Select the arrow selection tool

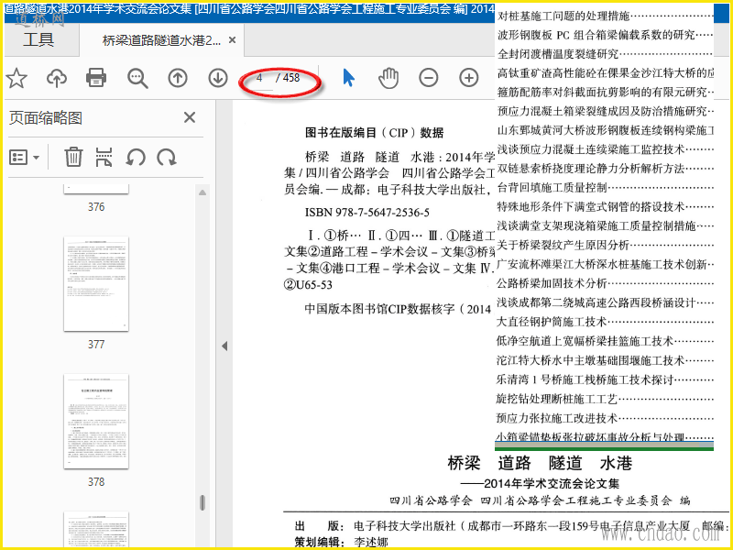(x=349, y=78)
